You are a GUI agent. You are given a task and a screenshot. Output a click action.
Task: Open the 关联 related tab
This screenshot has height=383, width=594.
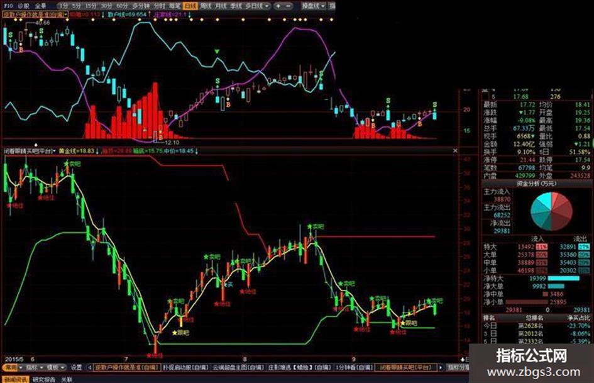pyautogui.click(x=67, y=379)
